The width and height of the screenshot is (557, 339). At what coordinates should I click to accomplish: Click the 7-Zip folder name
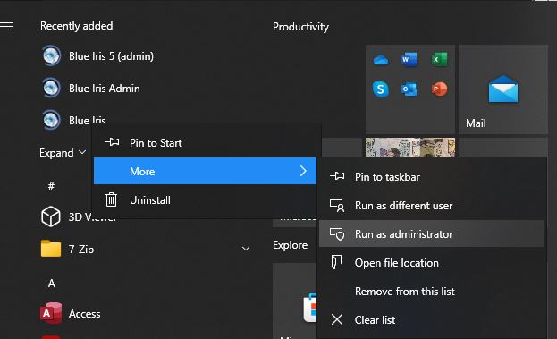coord(81,249)
